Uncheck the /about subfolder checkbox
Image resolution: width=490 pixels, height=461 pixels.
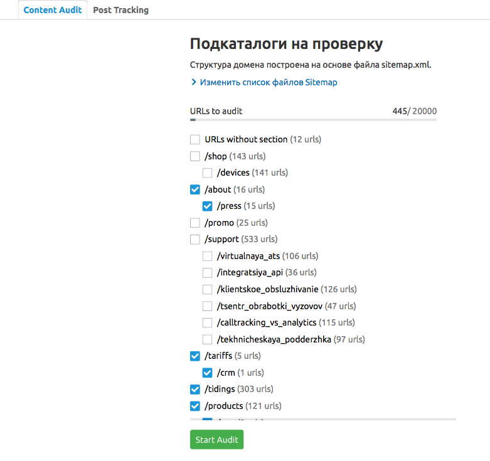tap(195, 189)
